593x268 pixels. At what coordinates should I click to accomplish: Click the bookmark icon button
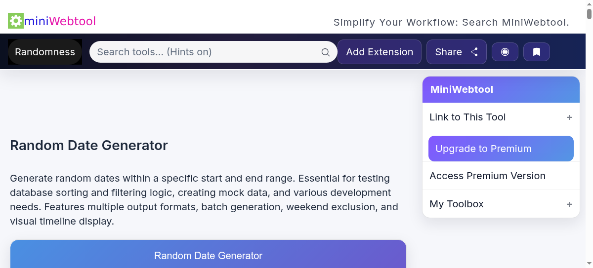coord(536,52)
